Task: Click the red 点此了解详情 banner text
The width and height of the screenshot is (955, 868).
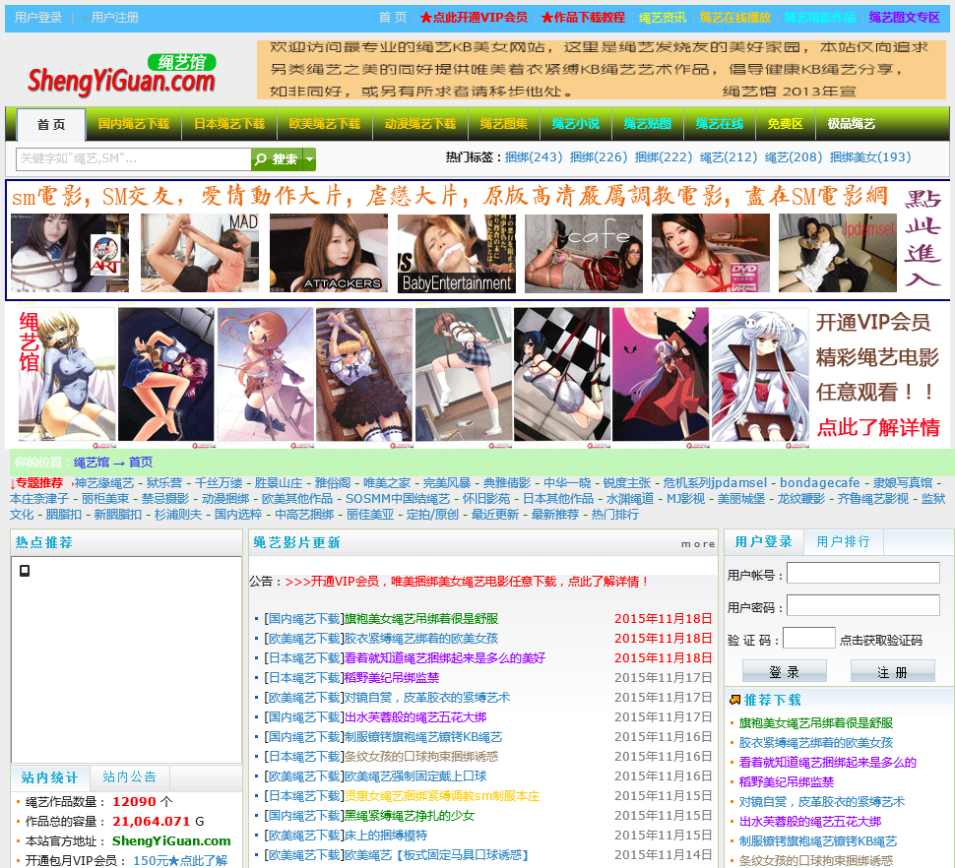Action: click(878, 427)
